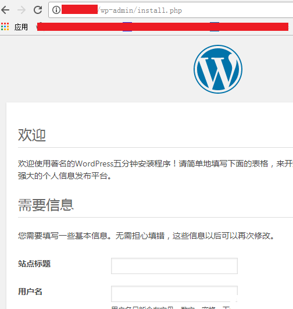The height and width of the screenshot is (309, 293).
Task: Click the welcome paragraph mentioning WordPress五分钟安装程序
Action: pos(155,170)
